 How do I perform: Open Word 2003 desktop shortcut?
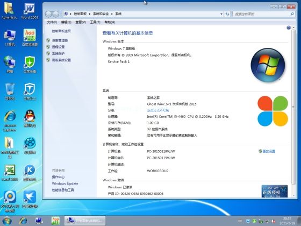tap(30, 11)
